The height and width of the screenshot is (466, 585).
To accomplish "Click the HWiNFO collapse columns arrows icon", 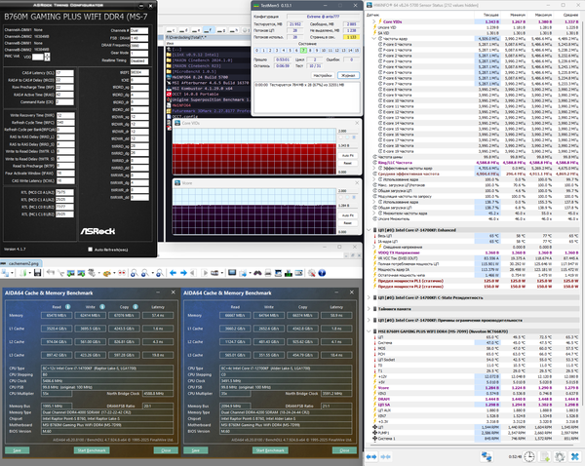I will point(385,456).
